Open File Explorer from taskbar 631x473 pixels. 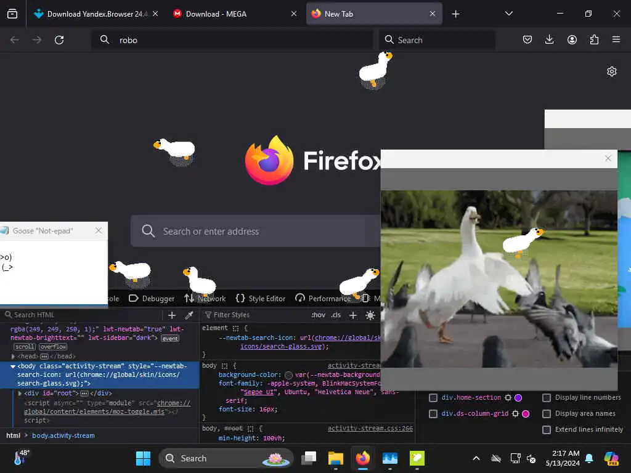pyautogui.click(x=336, y=458)
